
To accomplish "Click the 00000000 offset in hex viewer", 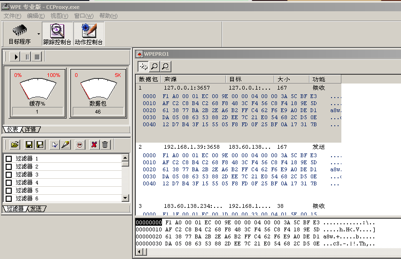I will click(149, 222).
